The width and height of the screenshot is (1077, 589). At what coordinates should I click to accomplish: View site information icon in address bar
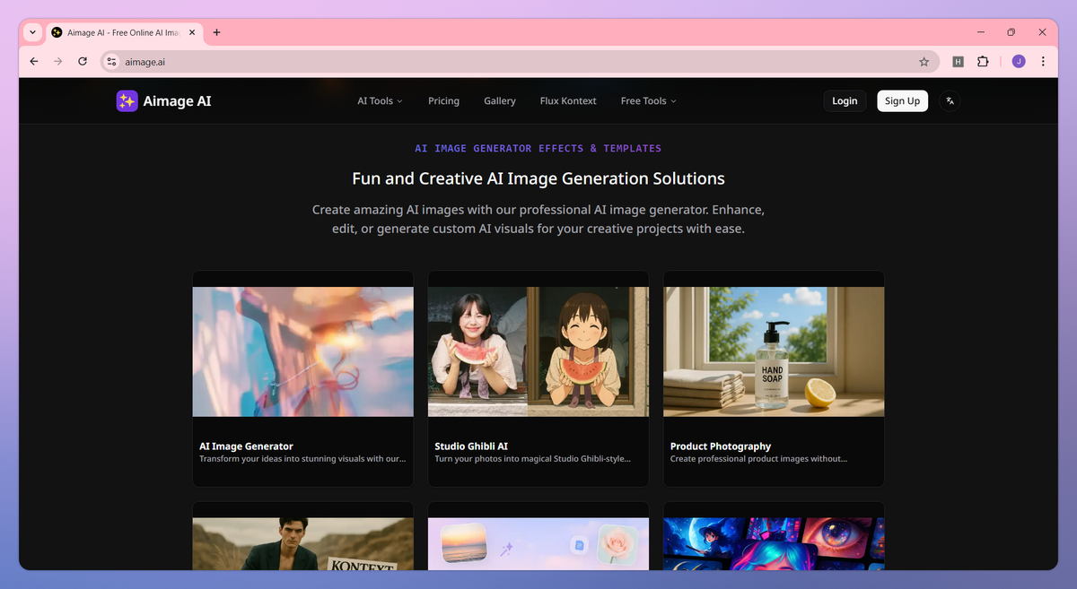point(111,62)
